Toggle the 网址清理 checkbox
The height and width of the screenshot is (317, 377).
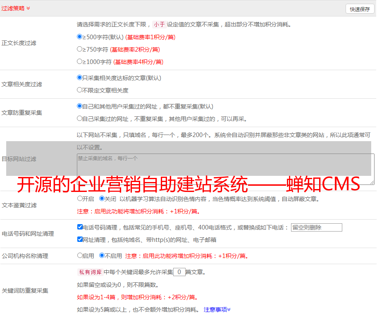pos(80,239)
